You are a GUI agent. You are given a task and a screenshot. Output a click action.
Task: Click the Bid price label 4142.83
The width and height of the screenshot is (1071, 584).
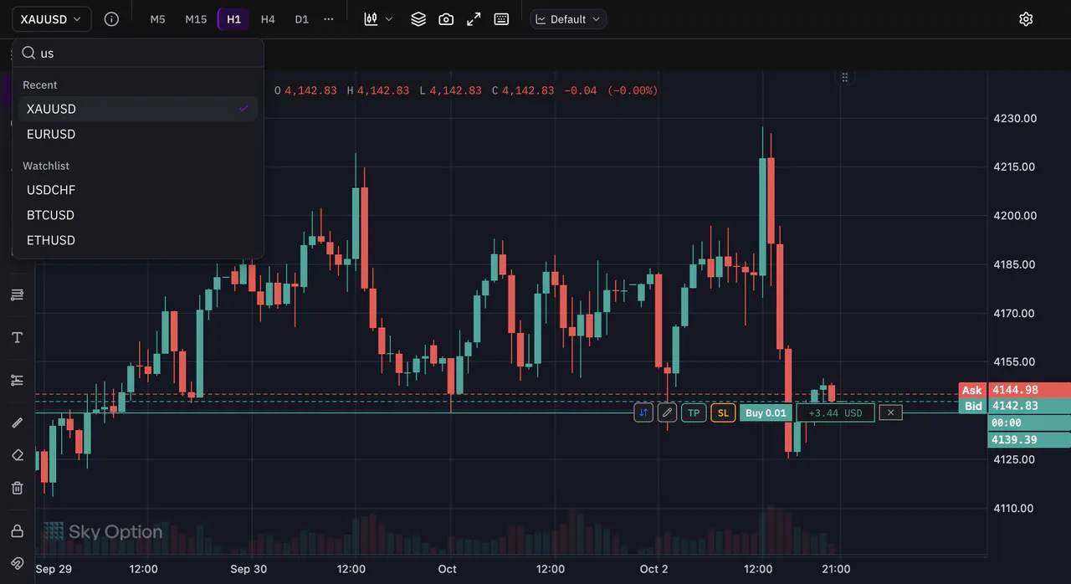1014,406
